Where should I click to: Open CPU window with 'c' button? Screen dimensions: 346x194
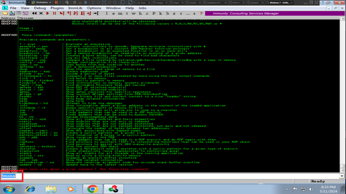pos(147,13)
